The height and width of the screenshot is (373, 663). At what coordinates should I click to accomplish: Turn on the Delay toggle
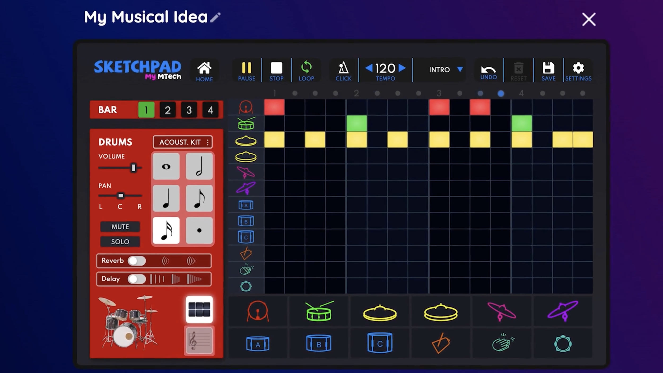(137, 279)
